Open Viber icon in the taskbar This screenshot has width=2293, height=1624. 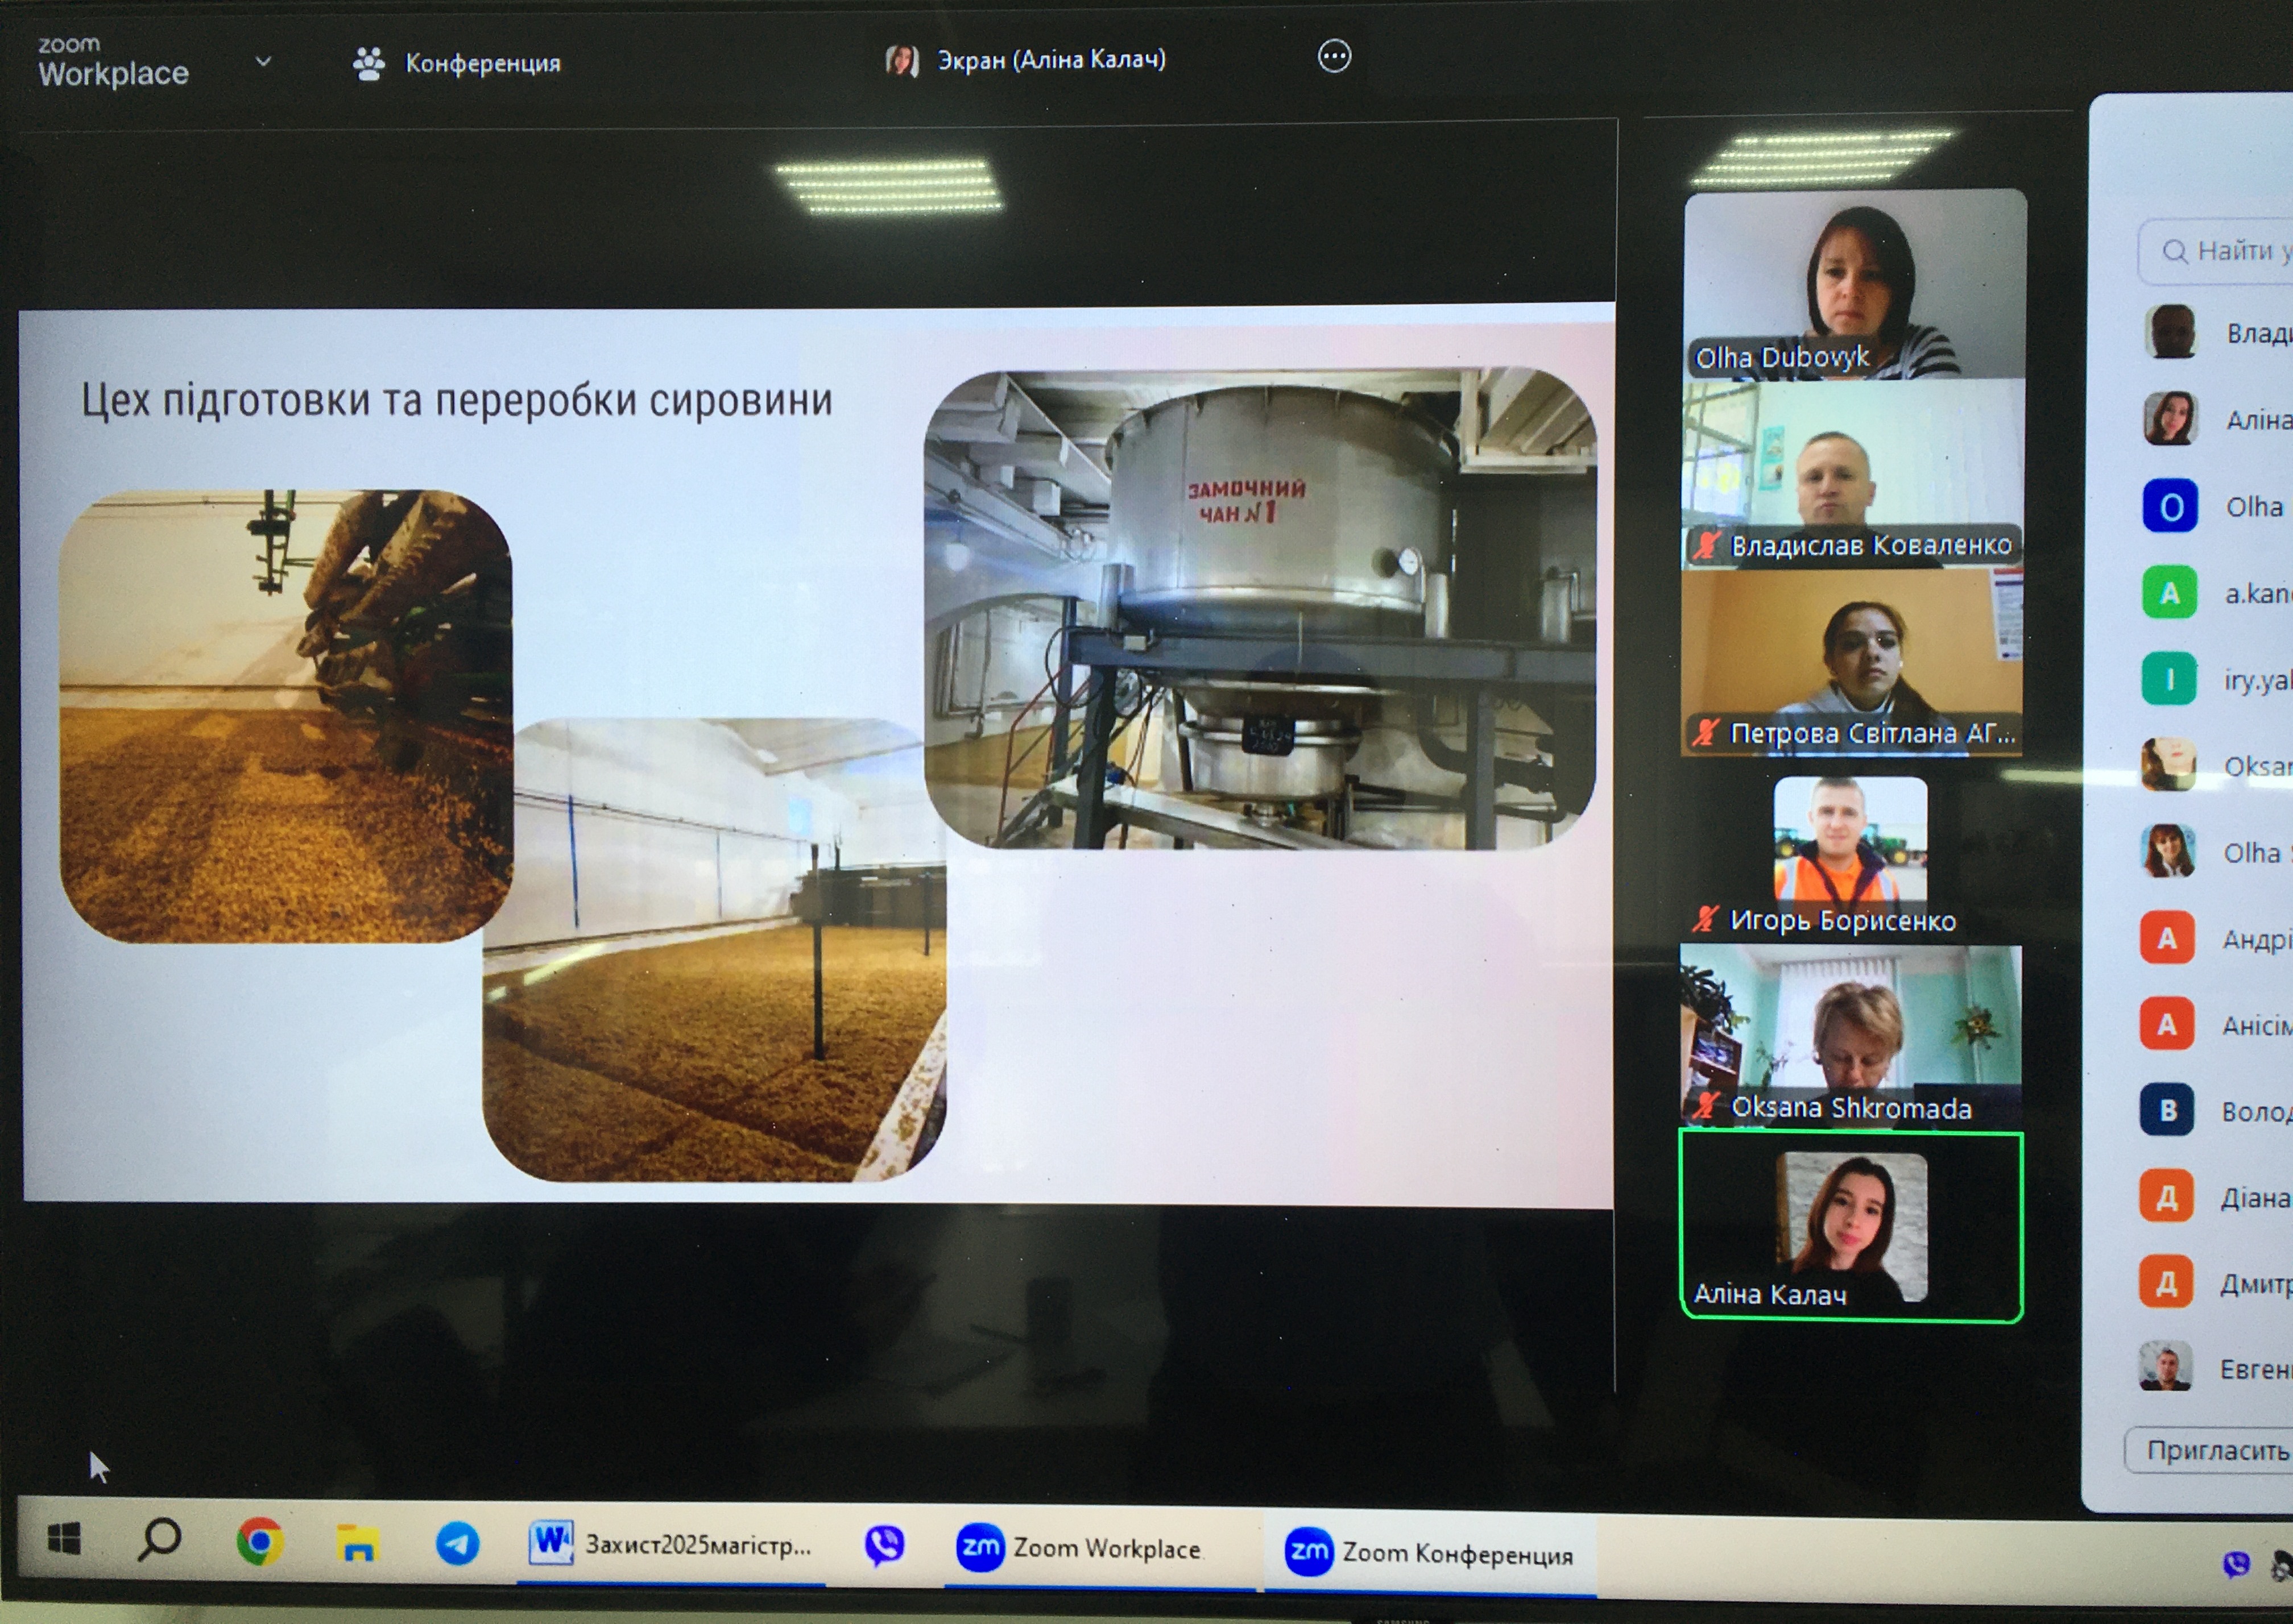pos(884,1546)
